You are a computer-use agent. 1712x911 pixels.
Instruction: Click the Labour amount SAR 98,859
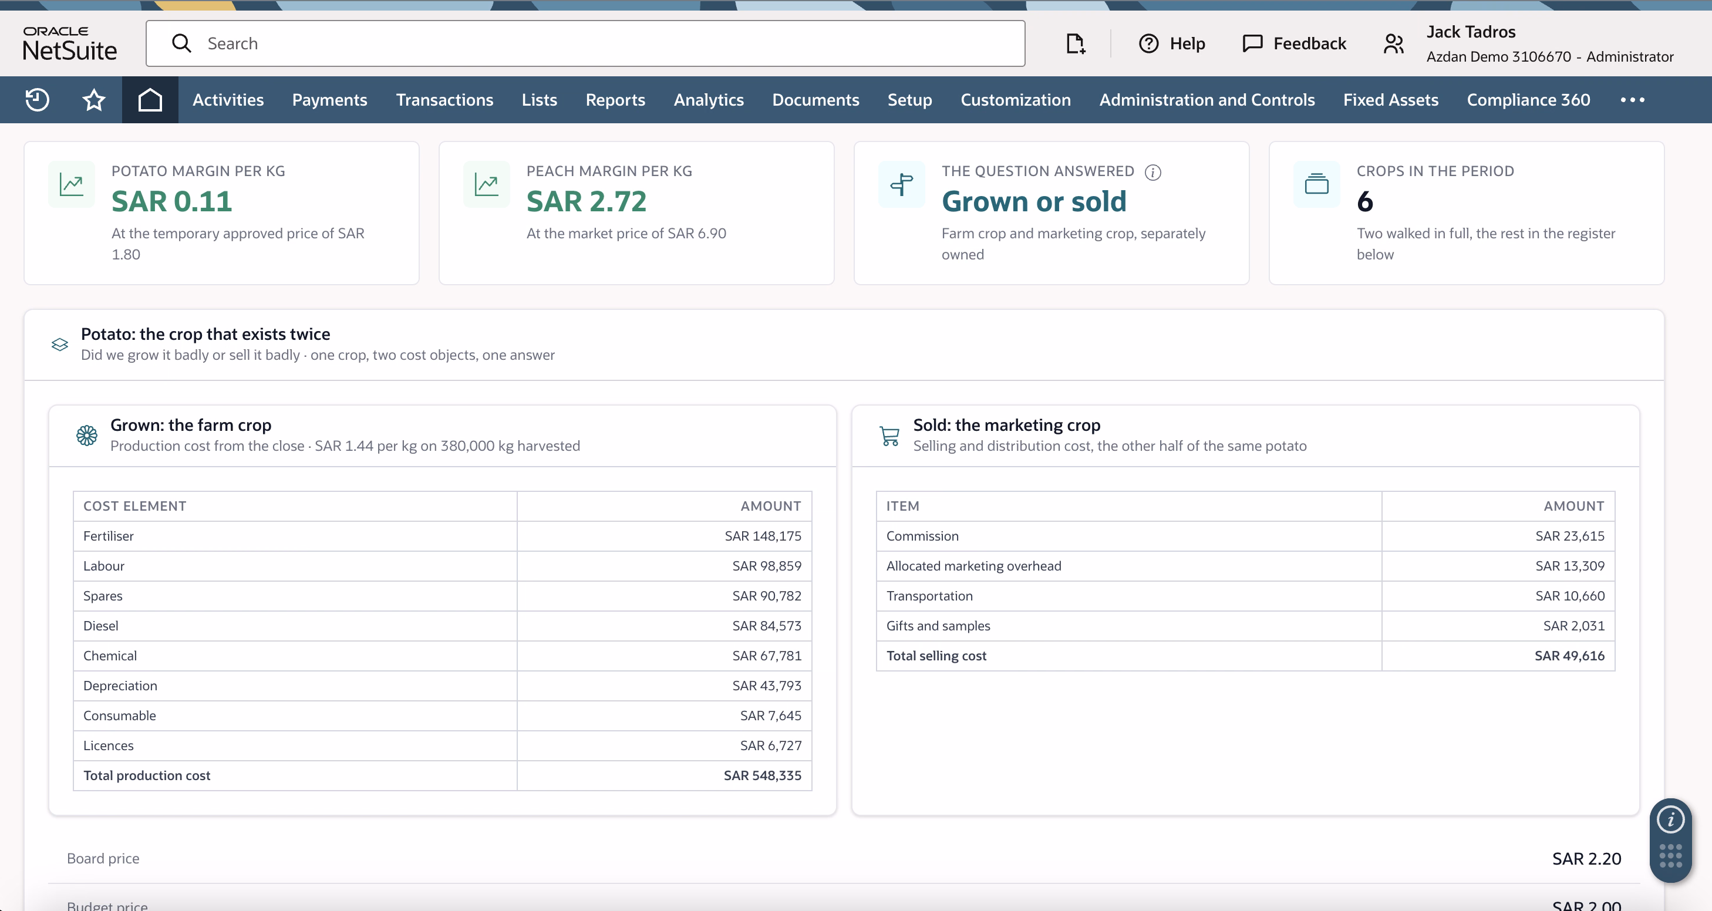pos(767,566)
